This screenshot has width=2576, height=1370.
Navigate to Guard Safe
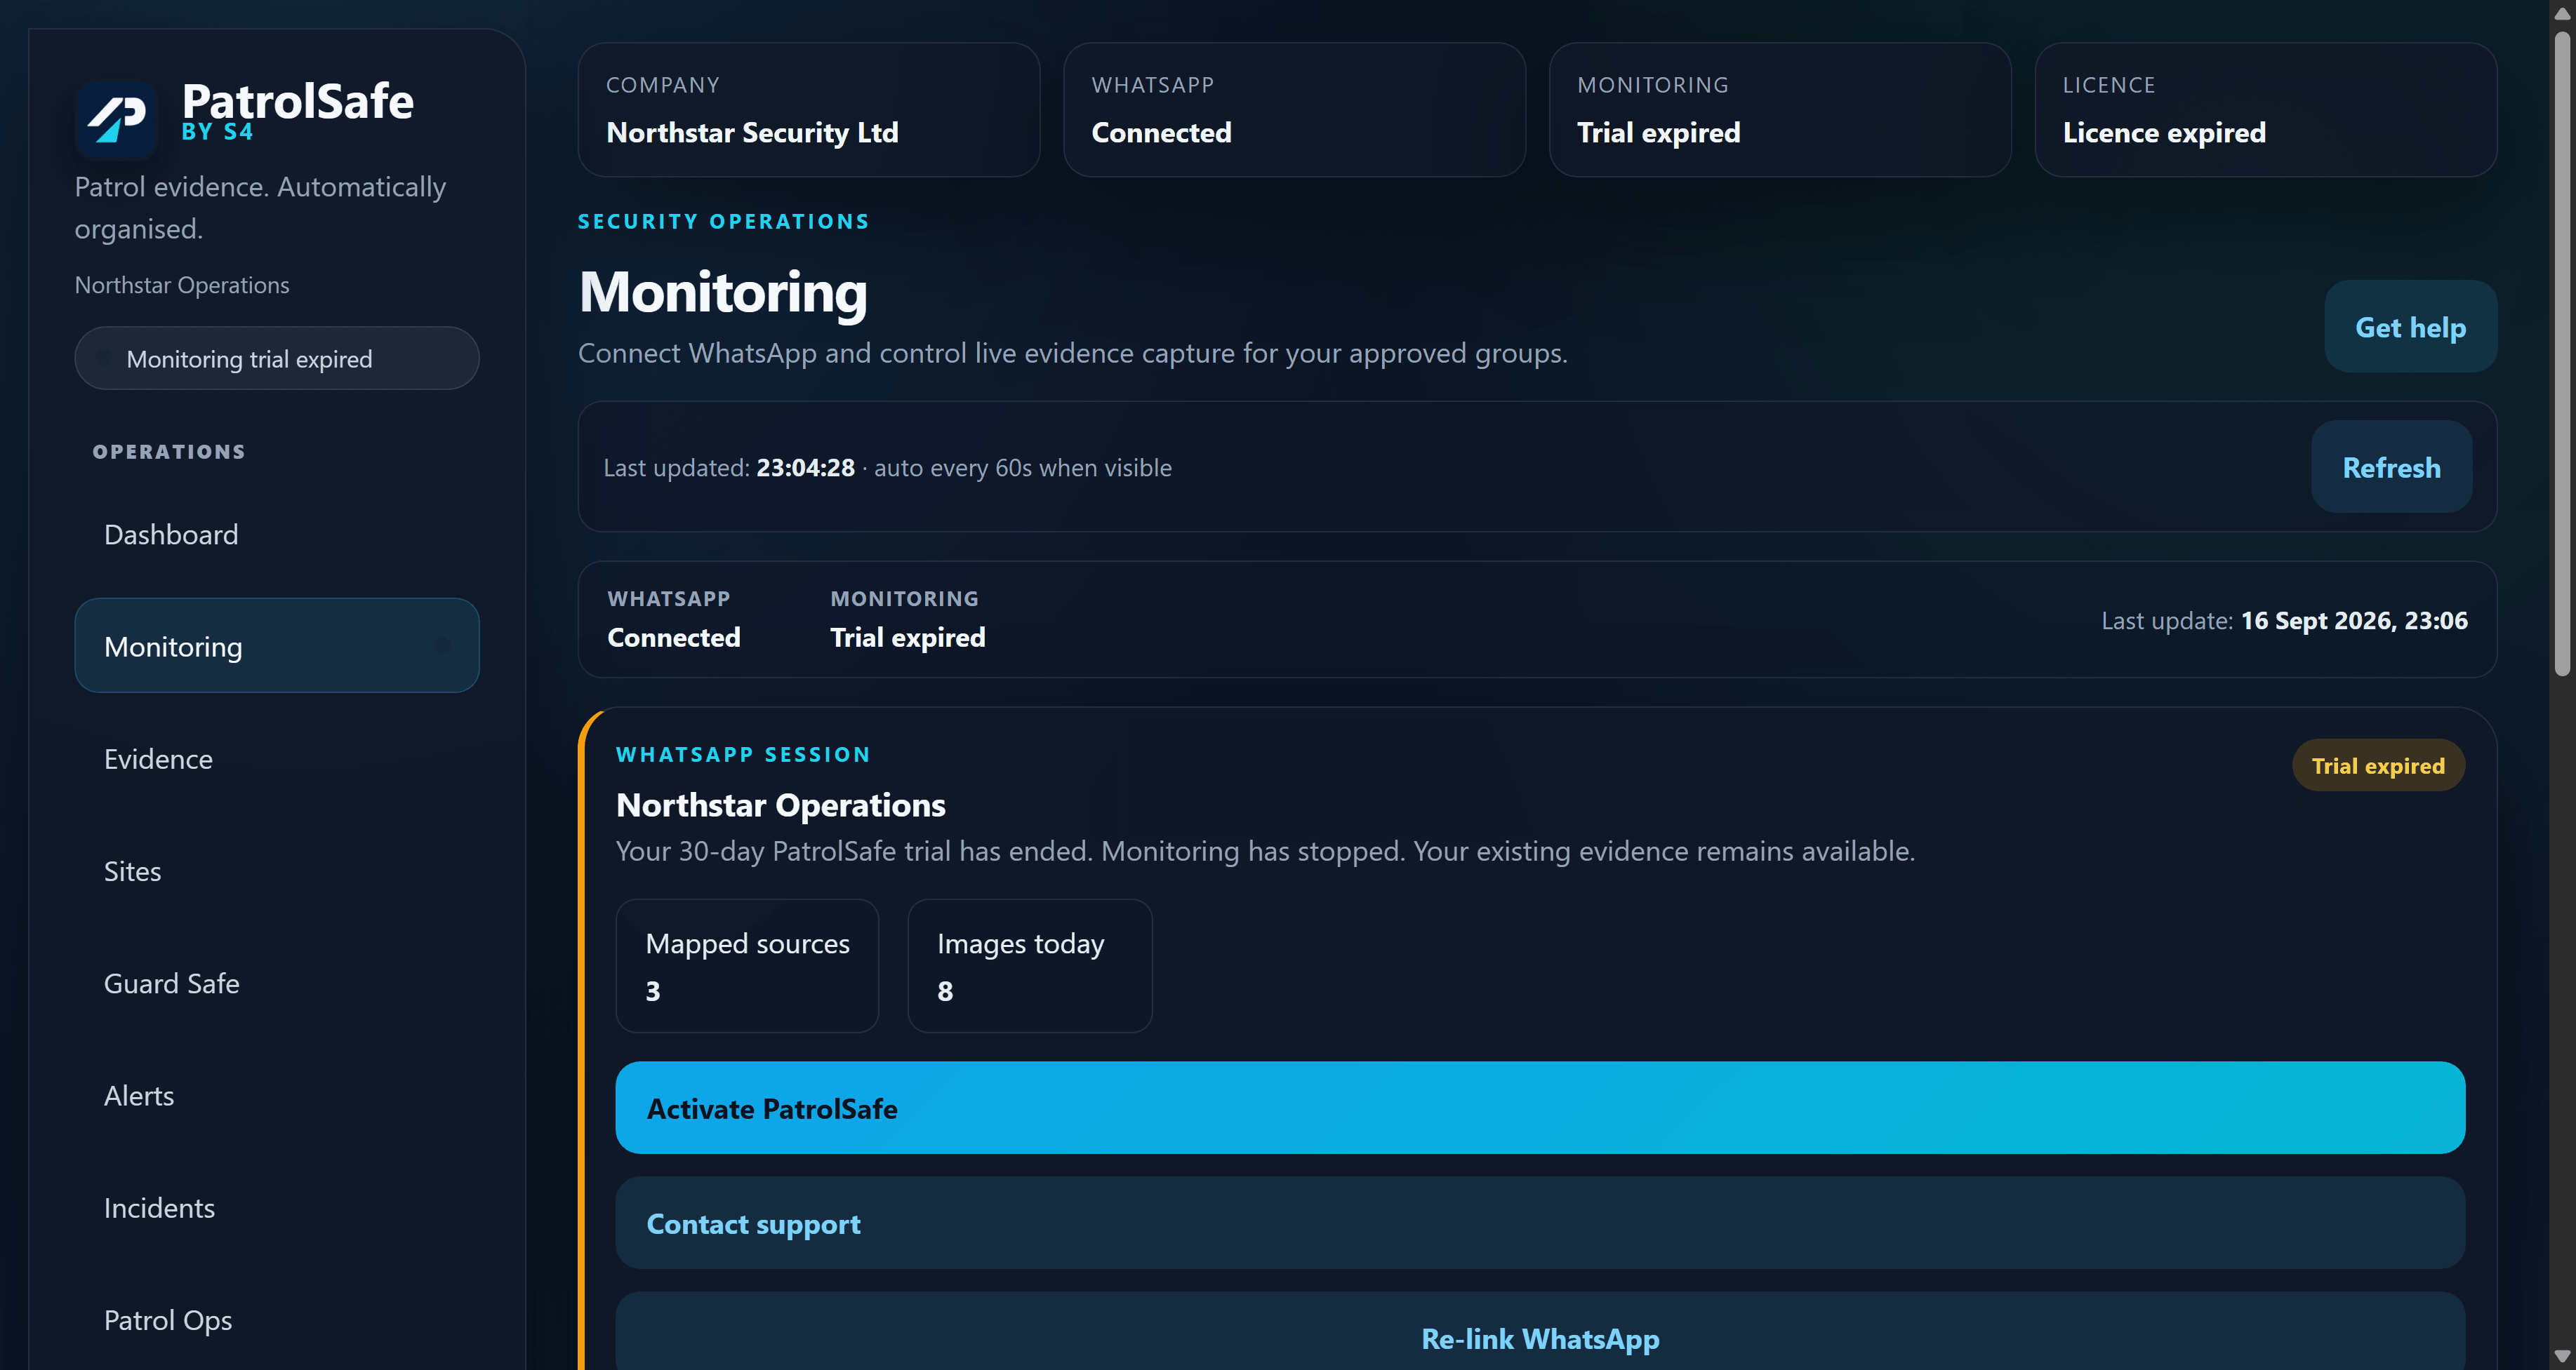pyautogui.click(x=277, y=983)
